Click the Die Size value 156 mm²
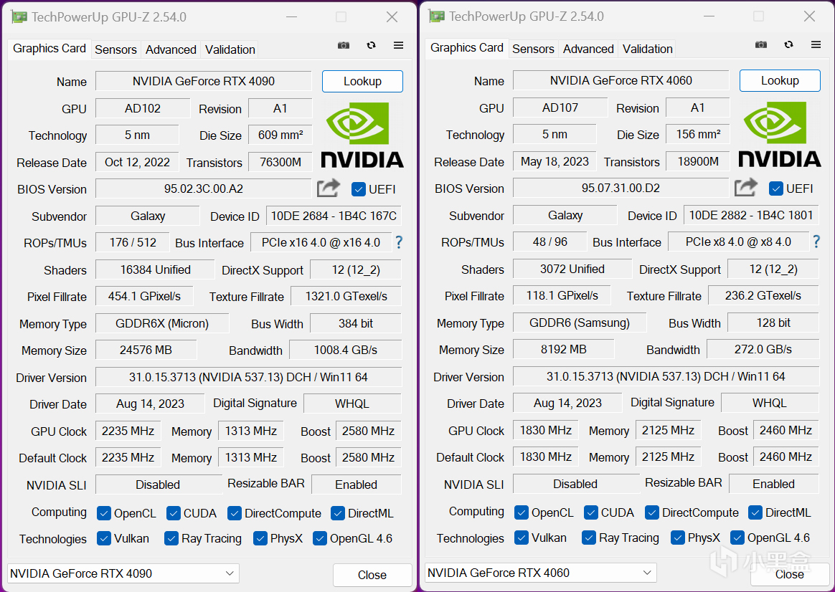Screen dimensions: 835x592 click(x=698, y=135)
